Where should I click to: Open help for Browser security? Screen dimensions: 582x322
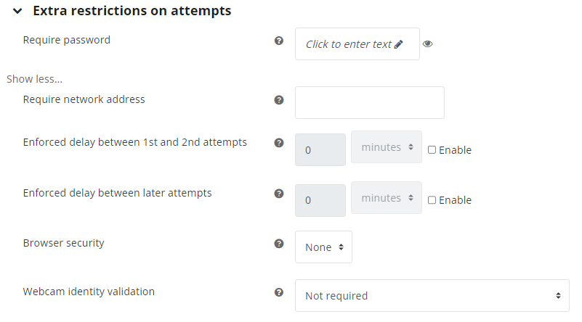(279, 244)
